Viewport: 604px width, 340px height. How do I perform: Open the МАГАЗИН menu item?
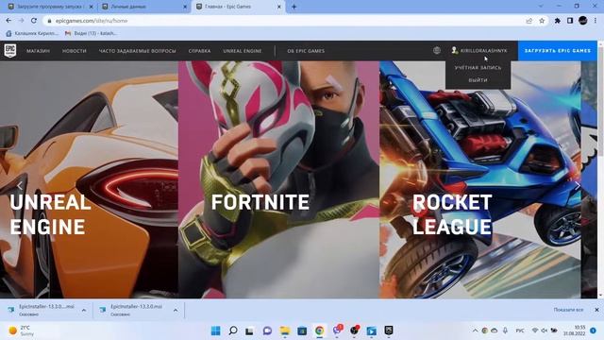coord(38,51)
